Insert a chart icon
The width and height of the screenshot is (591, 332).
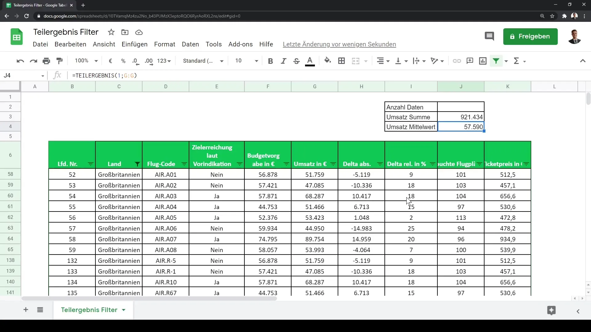[483, 61]
